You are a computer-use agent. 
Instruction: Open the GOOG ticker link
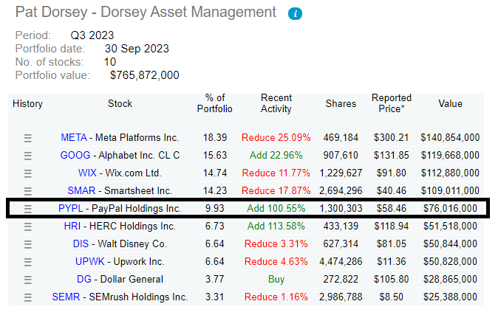[x=75, y=155]
